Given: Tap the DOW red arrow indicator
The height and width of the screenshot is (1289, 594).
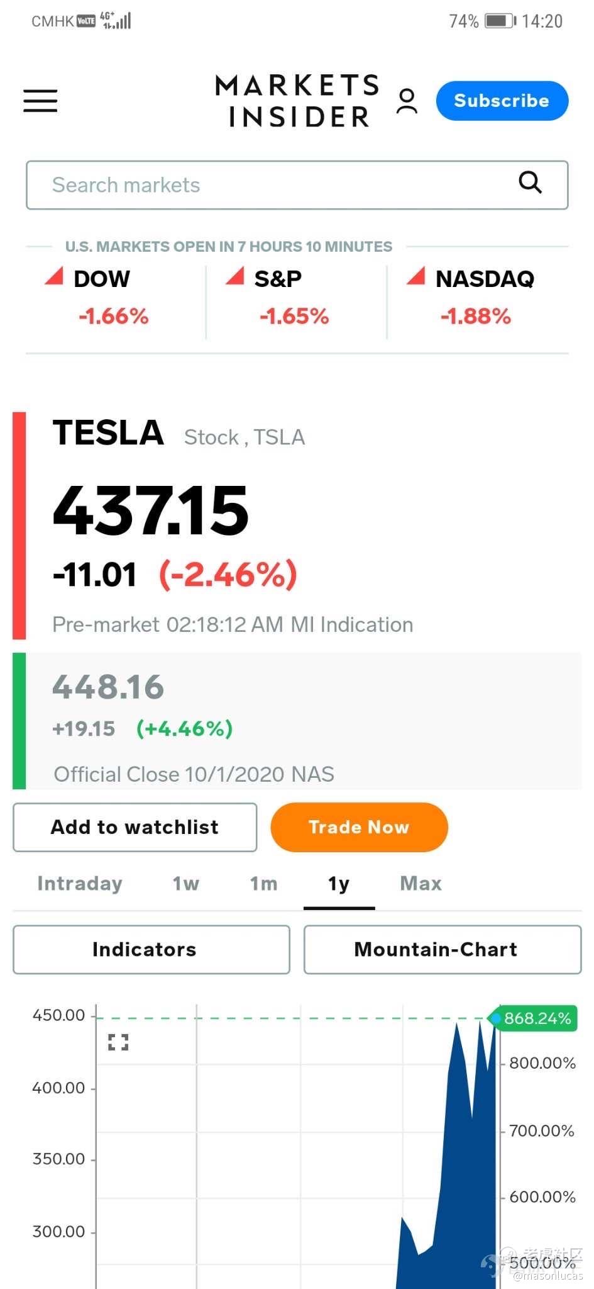Looking at the screenshot, I should click(54, 275).
